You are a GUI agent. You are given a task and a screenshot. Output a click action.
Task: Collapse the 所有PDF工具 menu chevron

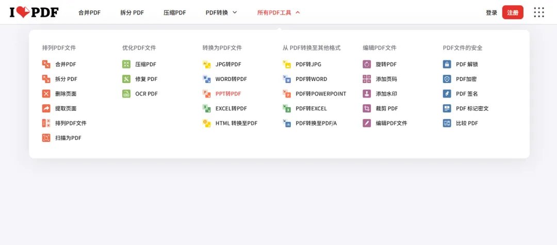298,12
